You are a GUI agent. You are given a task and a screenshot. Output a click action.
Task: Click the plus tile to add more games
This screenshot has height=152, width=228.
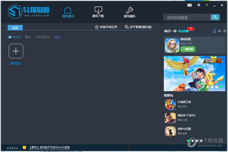(x=16, y=51)
